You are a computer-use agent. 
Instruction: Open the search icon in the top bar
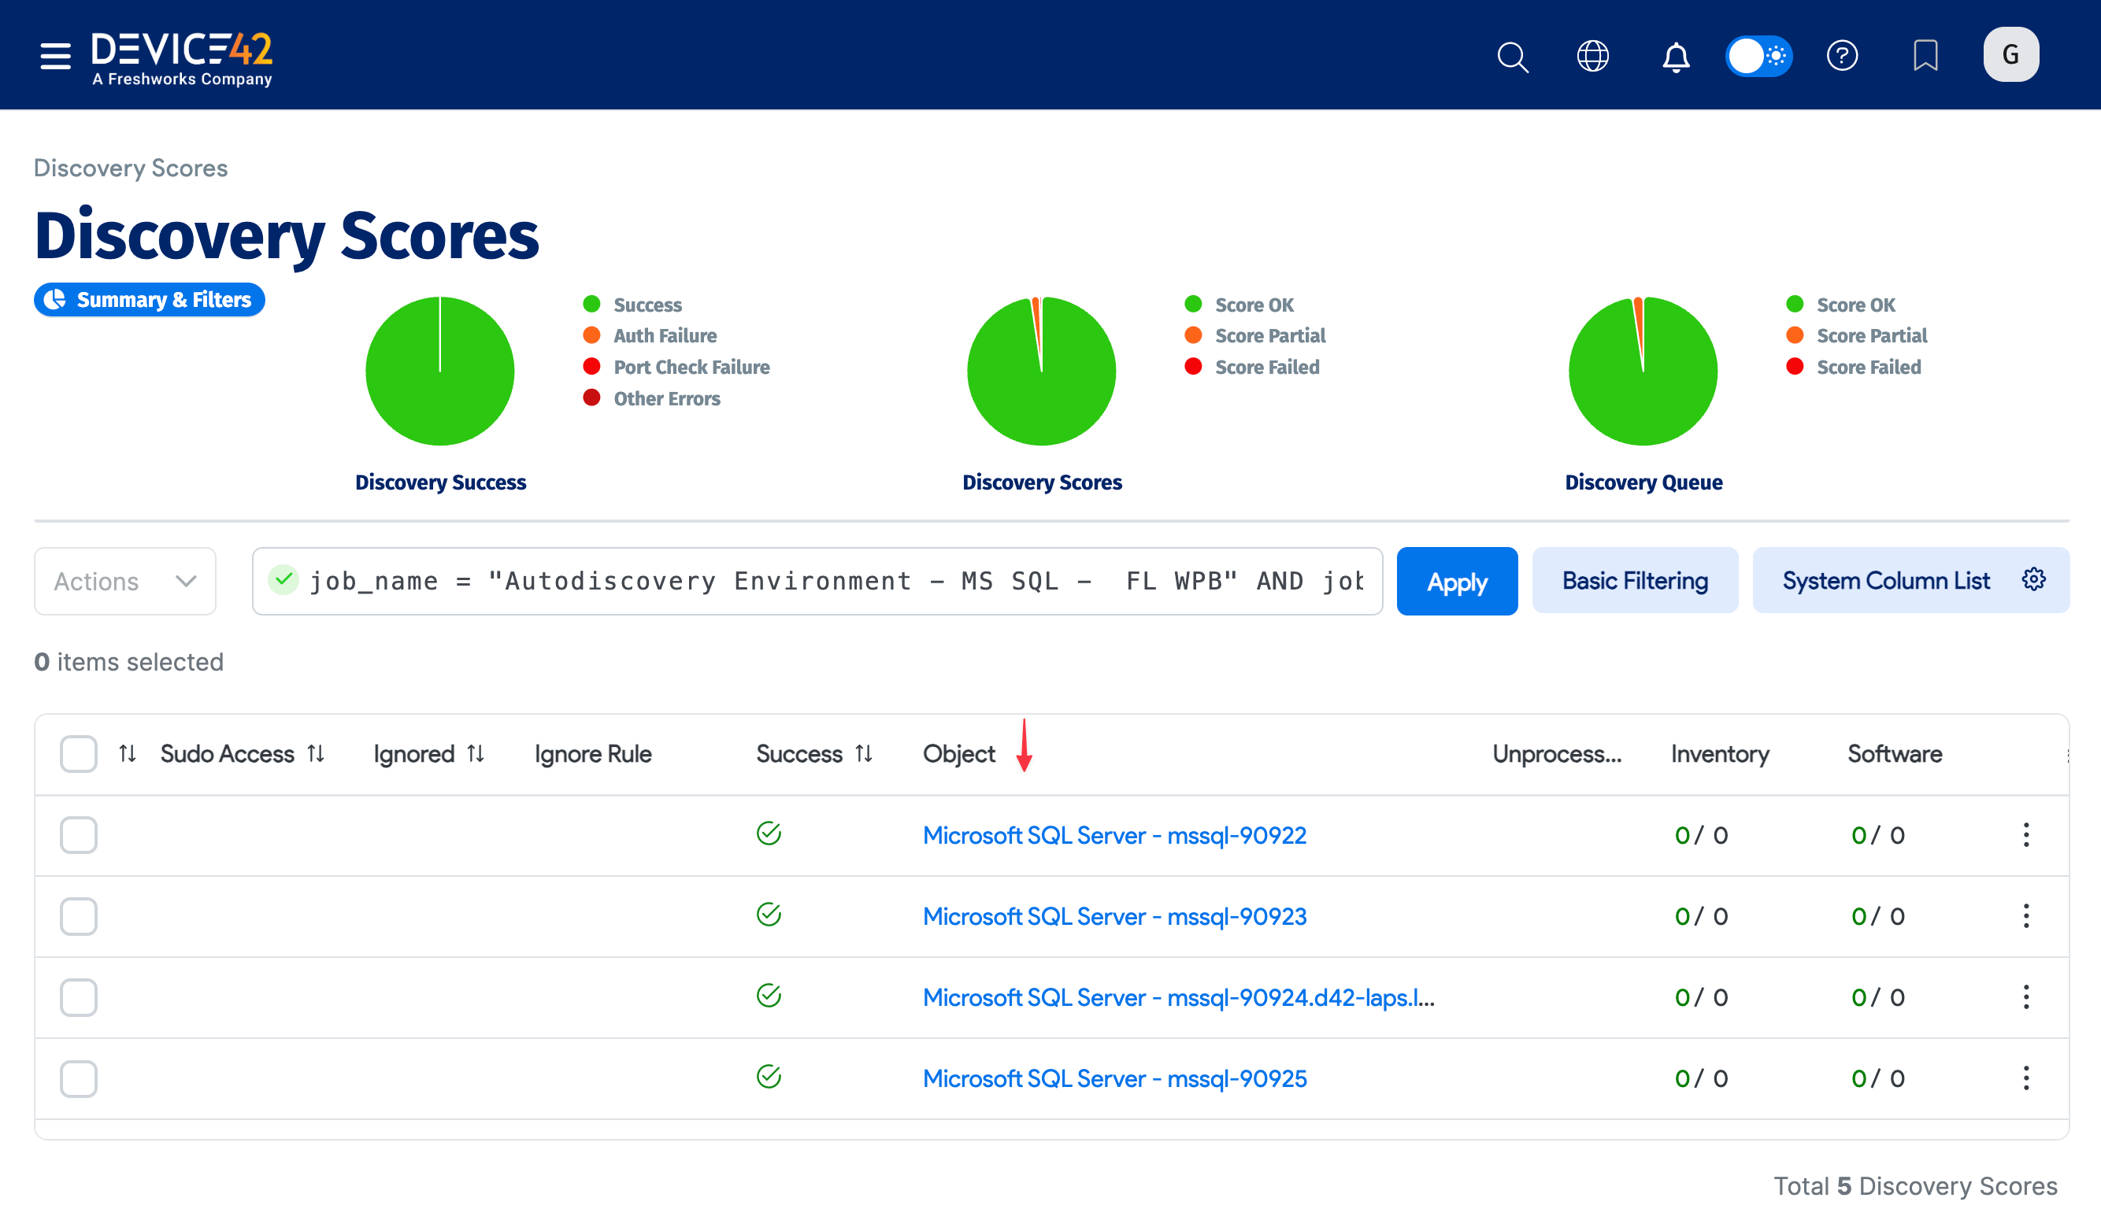pos(1514,56)
